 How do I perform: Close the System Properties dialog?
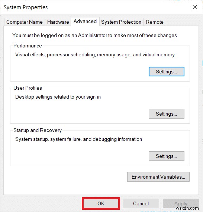click(x=195, y=7)
